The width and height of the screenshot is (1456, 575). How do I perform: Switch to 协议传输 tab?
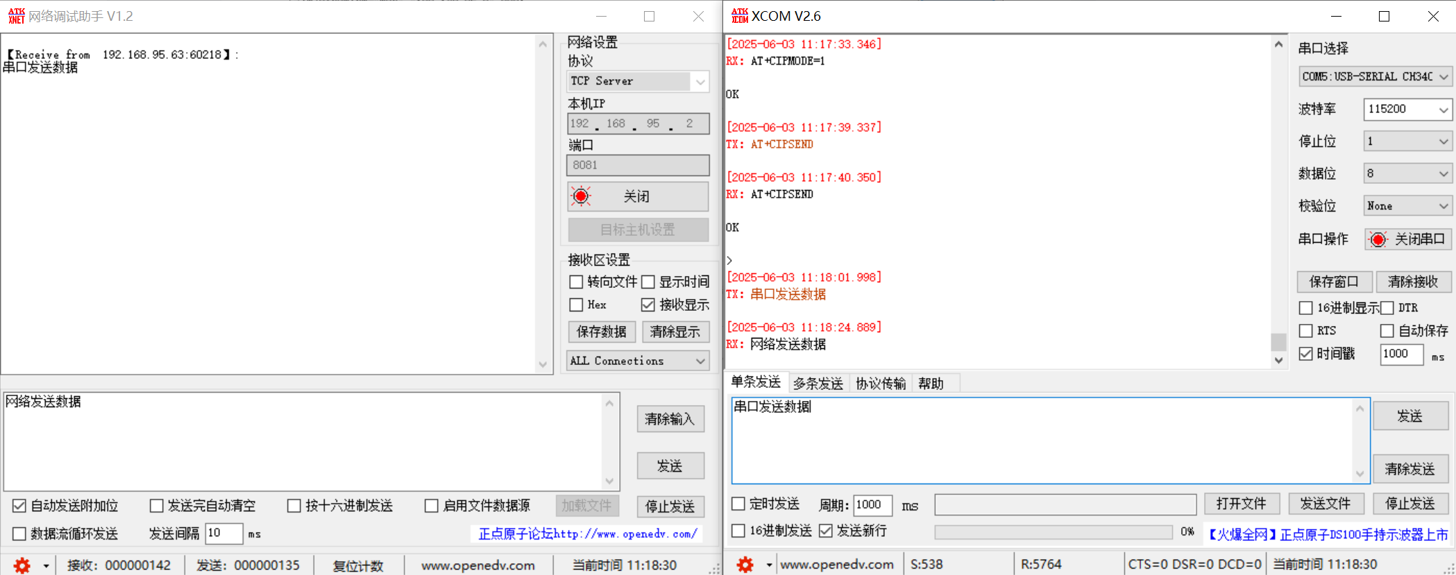(881, 384)
